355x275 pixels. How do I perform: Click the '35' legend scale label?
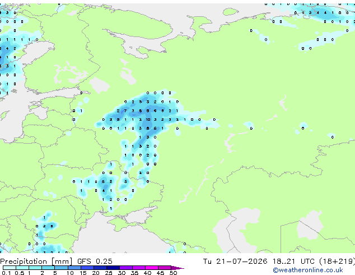[134, 273]
